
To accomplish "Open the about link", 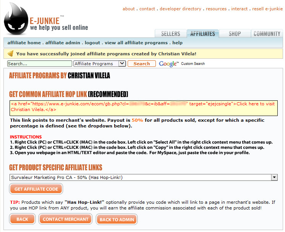I will tap(129, 9).
